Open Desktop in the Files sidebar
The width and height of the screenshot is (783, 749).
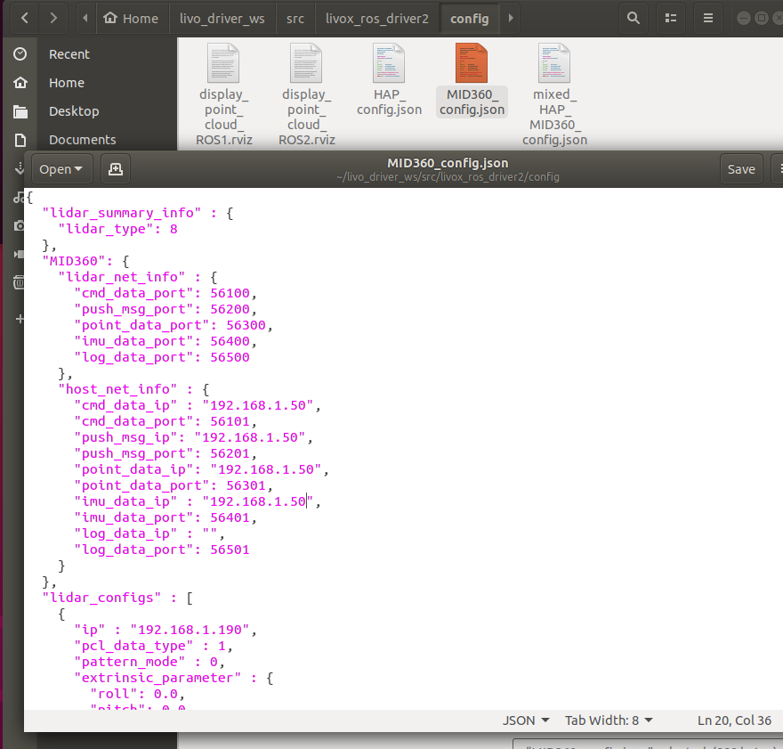[74, 111]
